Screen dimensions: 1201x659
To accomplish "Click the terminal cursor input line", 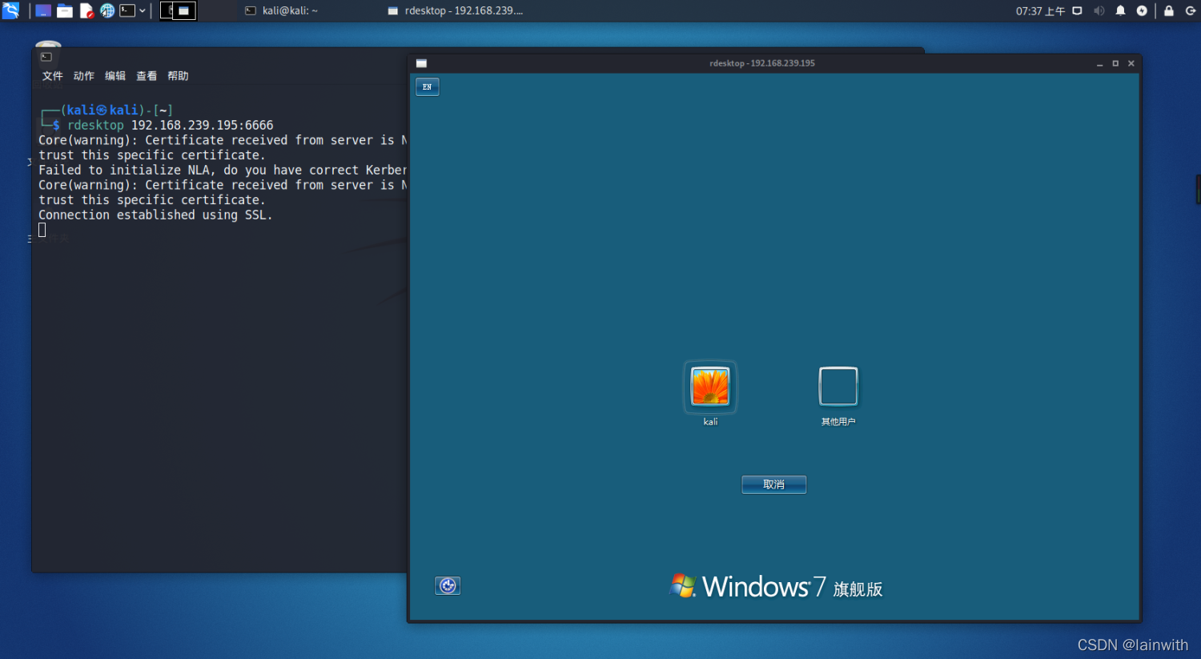I will pos(42,230).
